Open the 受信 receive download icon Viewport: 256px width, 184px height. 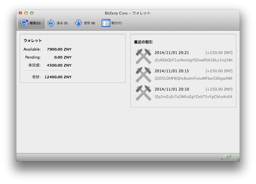point(78,23)
